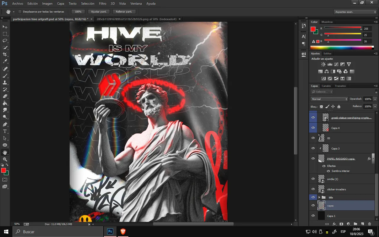379x237 pixels.
Task: Open the Capa menu
Action: point(61,4)
